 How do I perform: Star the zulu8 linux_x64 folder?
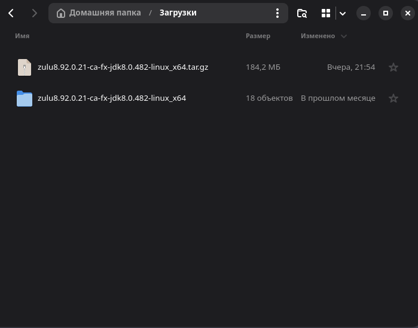393,98
